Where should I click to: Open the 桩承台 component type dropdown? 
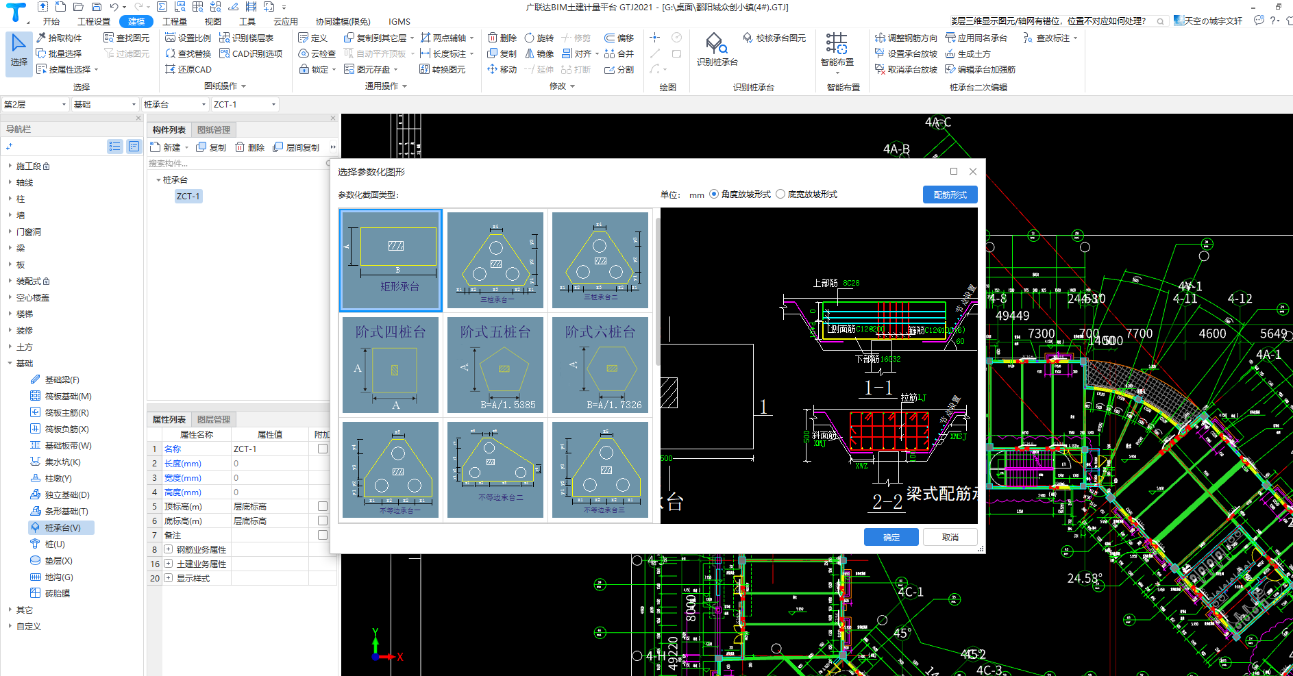click(175, 104)
